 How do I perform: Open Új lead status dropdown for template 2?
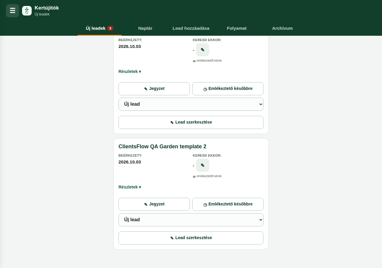pyautogui.click(x=191, y=220)
